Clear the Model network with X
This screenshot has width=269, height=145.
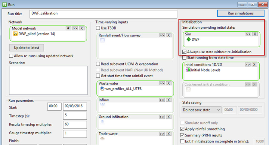click(x=82, y=28)
